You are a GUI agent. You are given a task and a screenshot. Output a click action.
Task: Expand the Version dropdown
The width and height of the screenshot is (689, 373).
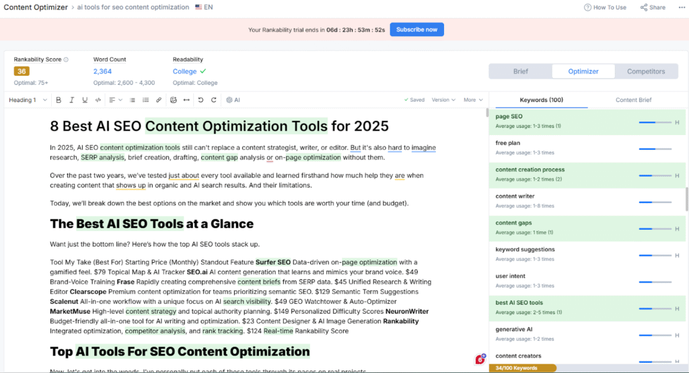pos(443,100)
